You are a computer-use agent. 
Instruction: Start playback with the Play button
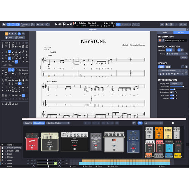click(64, 24)
